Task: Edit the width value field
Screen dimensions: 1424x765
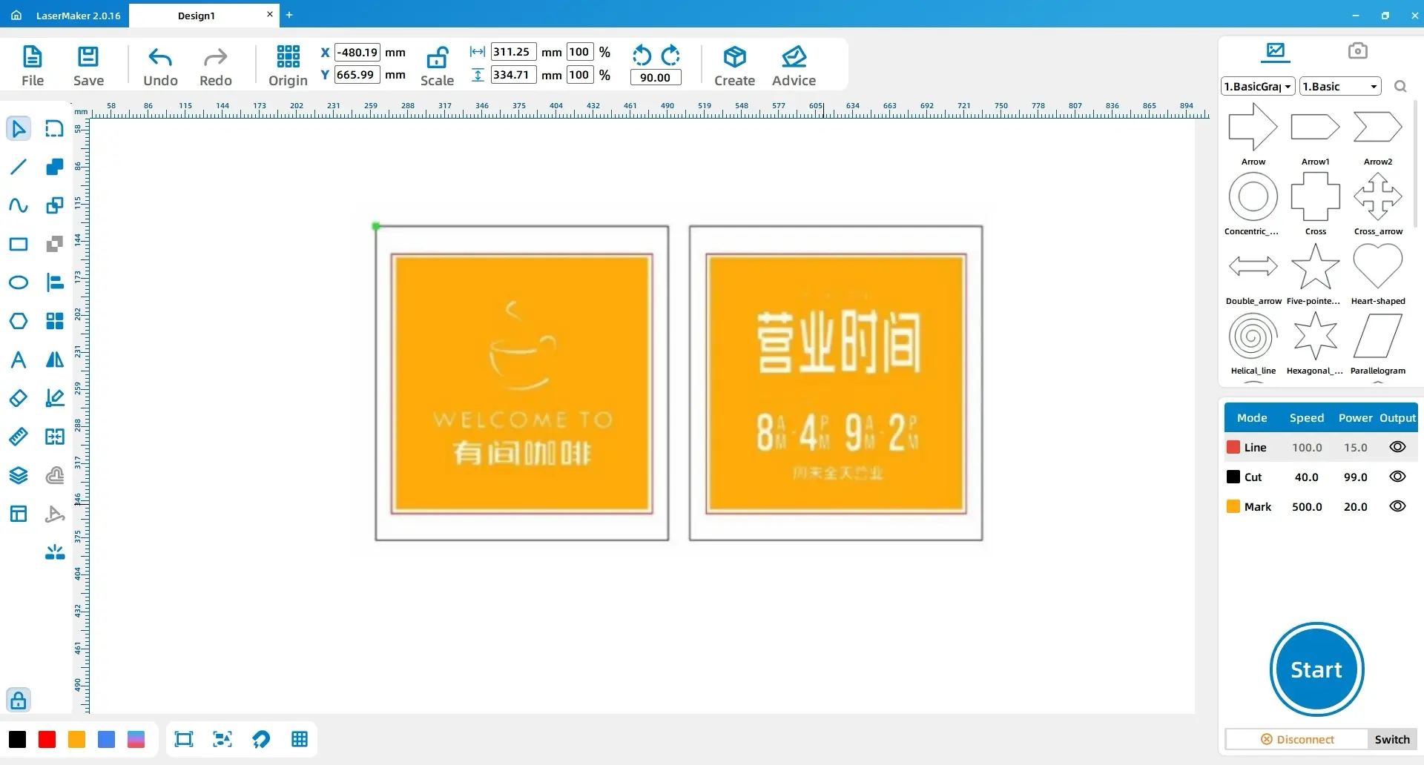Action: point(513,52)
